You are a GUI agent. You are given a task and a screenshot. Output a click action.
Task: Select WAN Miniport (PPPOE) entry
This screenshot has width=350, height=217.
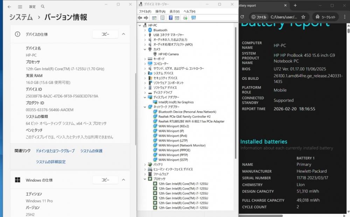174,150
